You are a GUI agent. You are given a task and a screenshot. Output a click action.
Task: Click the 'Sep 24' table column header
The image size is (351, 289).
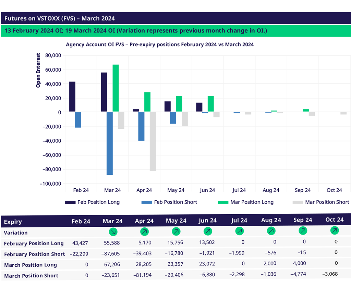tap(303, 220)
